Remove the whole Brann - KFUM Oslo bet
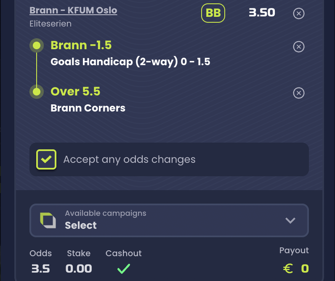Viewport: 335px width, 281px height. pos(298,13)
